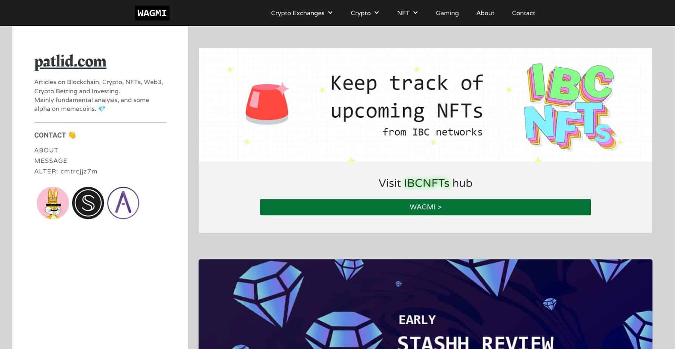Follow the highlighted IBCNFTs link
The height and width of the screenshot is (349, 675).
(427, 183)
